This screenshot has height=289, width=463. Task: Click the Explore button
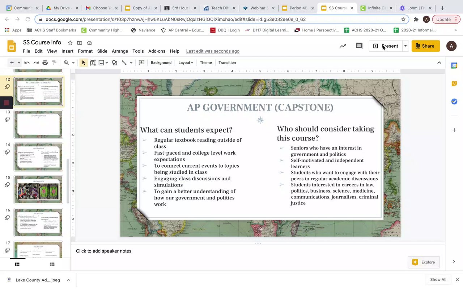[424, 262]
